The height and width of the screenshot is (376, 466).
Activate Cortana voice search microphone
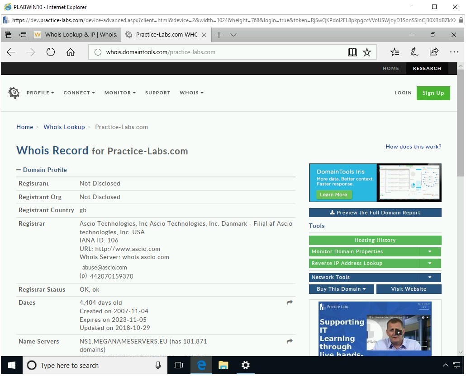[157, 365]
